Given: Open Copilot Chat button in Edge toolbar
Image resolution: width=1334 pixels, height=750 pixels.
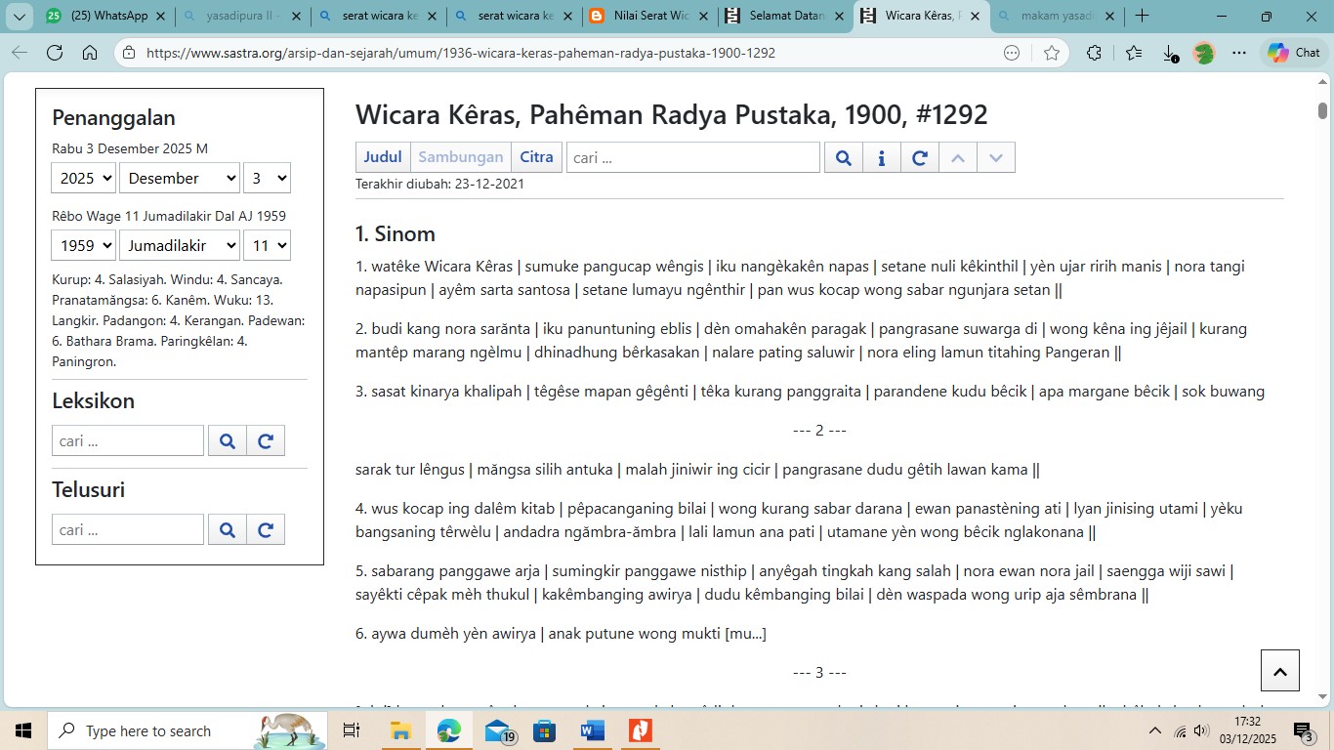Looking at the screenshot, I should coord(1293,53).
